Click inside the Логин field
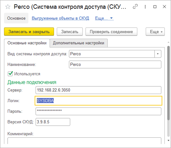The image size is (171, 148). [98, 101]
